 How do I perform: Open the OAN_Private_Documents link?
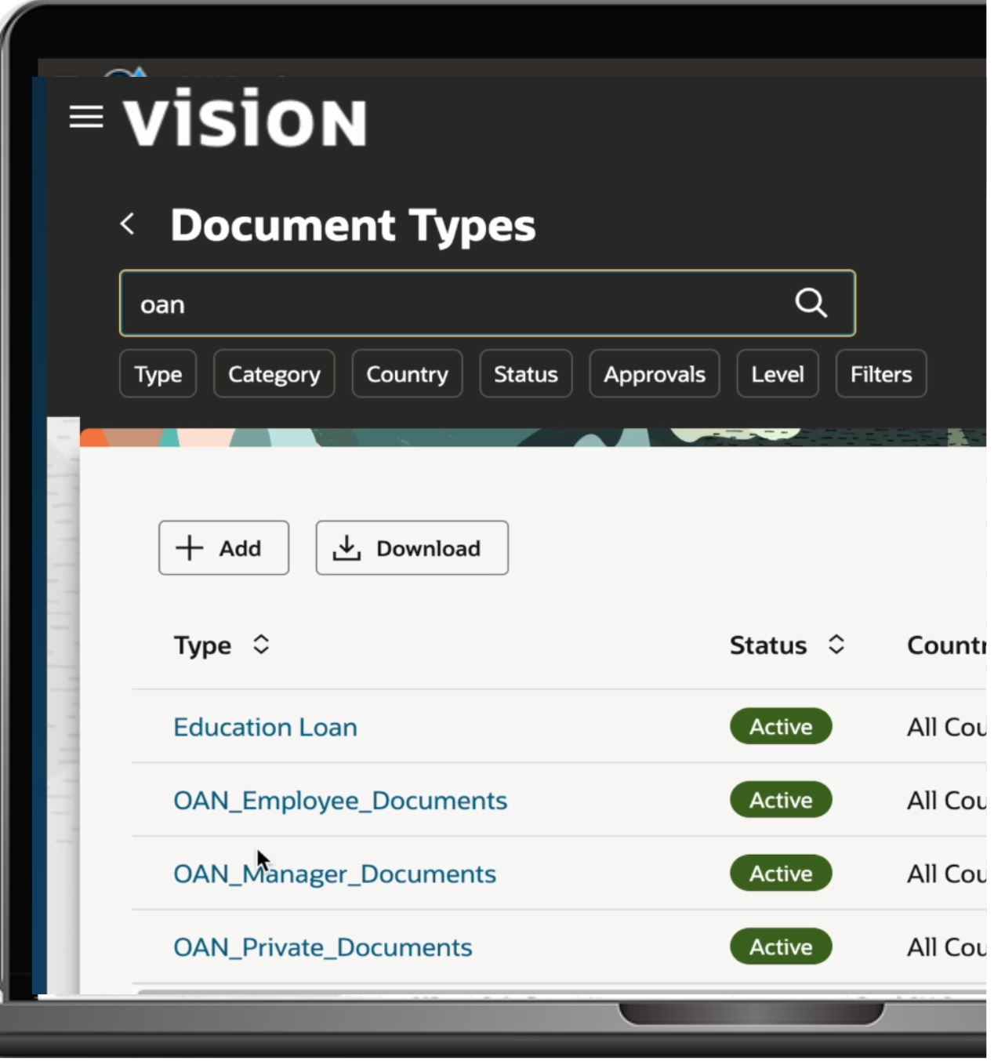322,947
